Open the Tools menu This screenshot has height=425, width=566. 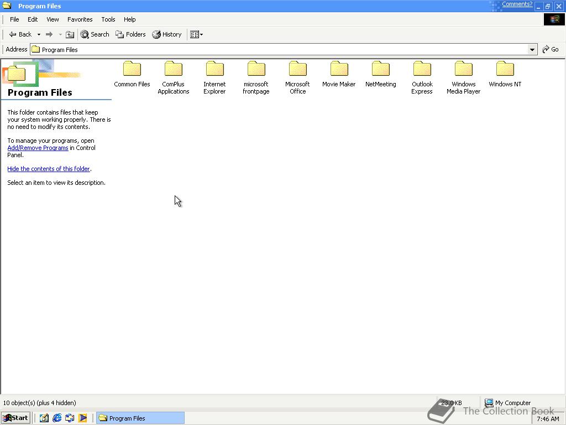[108, 19]
